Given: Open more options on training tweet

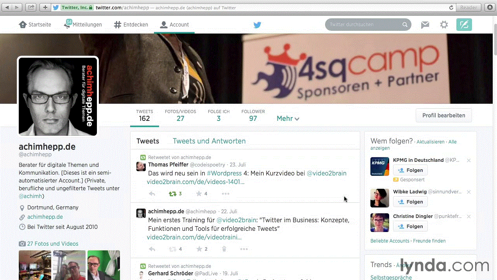Looking at the screenshot, I should coord(244,249).
